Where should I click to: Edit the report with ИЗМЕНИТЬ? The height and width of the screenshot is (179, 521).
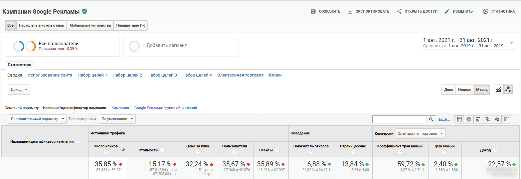(459, 11)
